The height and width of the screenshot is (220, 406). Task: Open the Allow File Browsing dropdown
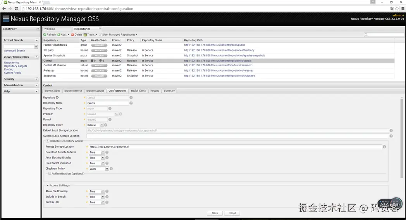tap(103, 191)
